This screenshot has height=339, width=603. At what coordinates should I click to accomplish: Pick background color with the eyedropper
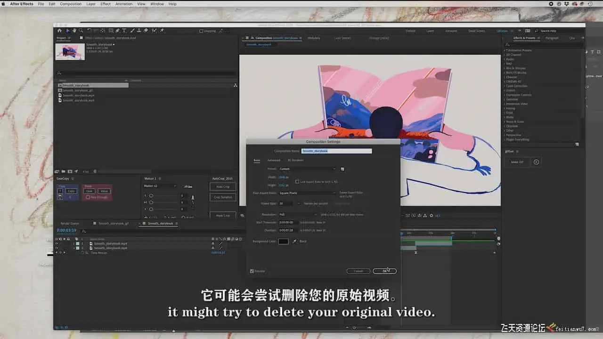tap(295, 241)
